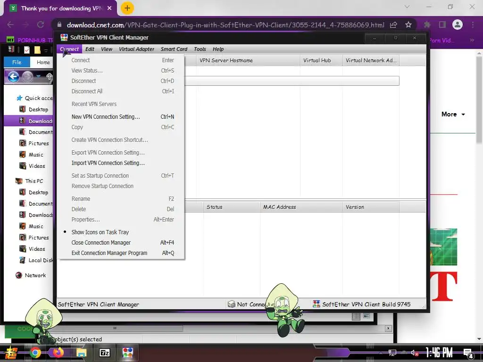The image size is (483, 362).
Task: Open the Windows Start menu
Action: (12, 353)
